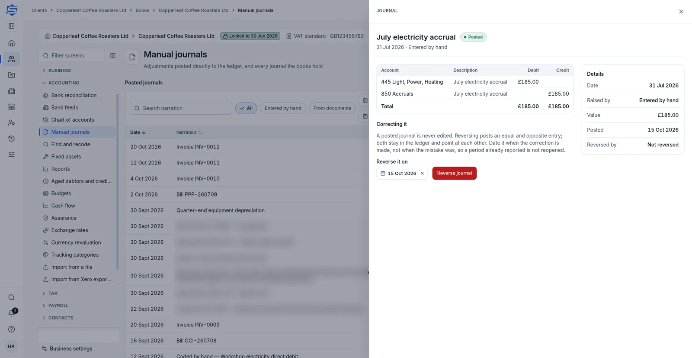This screenshot has height=358, width=692.
Task: Clear the 15 Oct 2026 reversal date
Action: [422, 173]
